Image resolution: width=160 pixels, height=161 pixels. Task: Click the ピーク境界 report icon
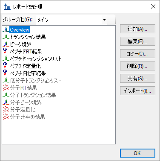[6, 44]
